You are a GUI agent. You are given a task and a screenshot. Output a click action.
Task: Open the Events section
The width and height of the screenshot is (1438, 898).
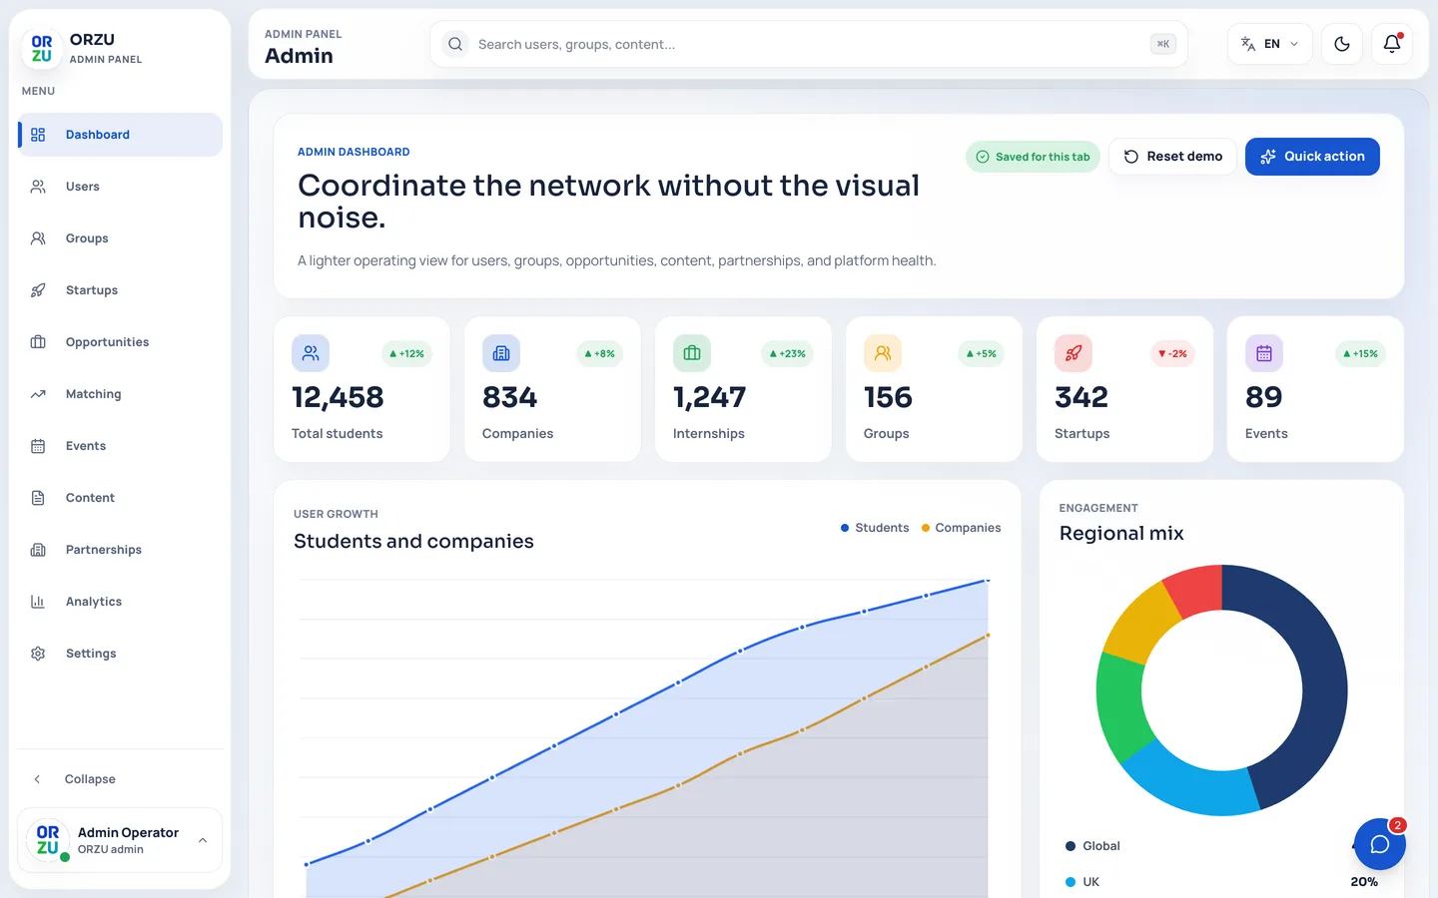click(x=120, y=446)
